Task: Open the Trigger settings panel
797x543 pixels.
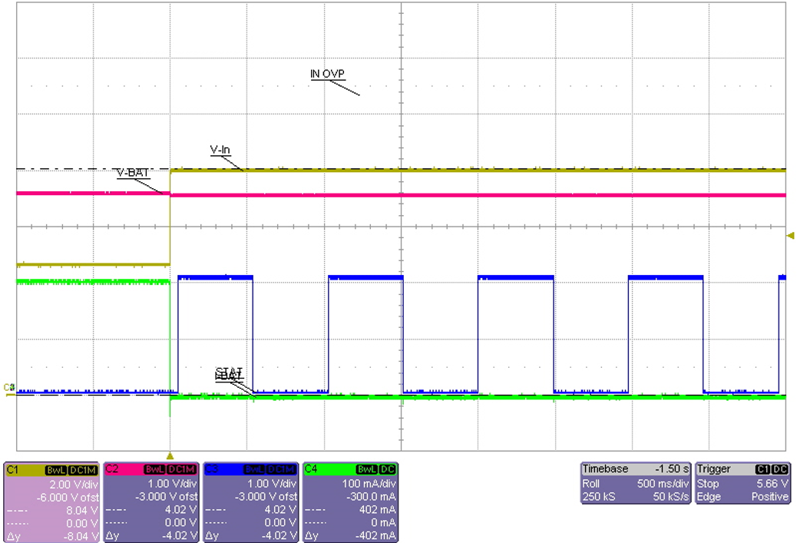Action: (x=714, y=469)
